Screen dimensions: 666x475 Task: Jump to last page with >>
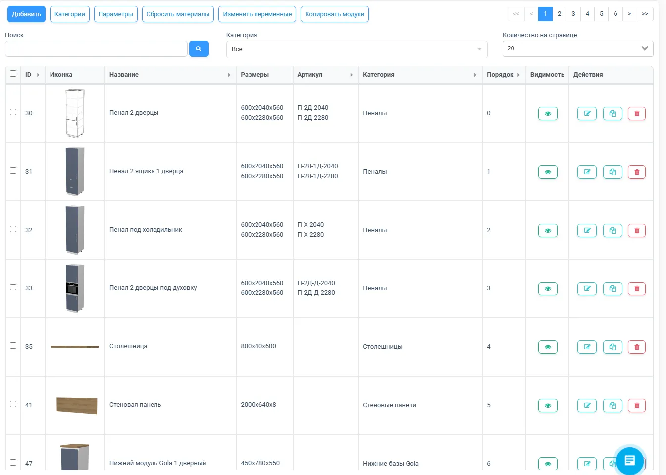(645, 14)
